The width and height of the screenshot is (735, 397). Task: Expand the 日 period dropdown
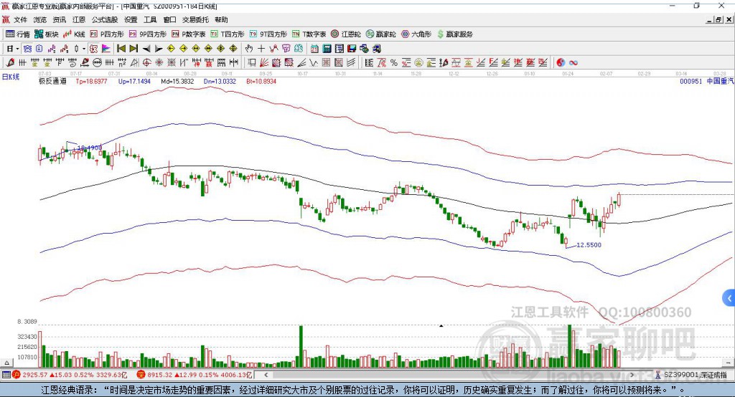point(17,48)
